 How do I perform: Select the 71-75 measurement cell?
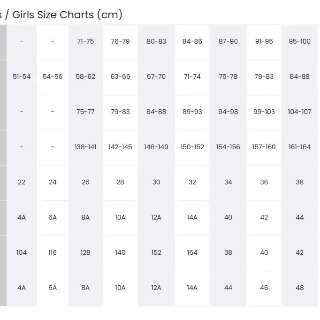point(85,42)
